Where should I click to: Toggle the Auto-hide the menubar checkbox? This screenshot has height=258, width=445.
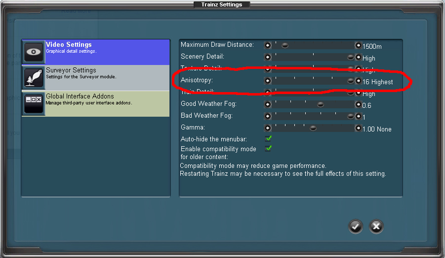tap(269, 139)
